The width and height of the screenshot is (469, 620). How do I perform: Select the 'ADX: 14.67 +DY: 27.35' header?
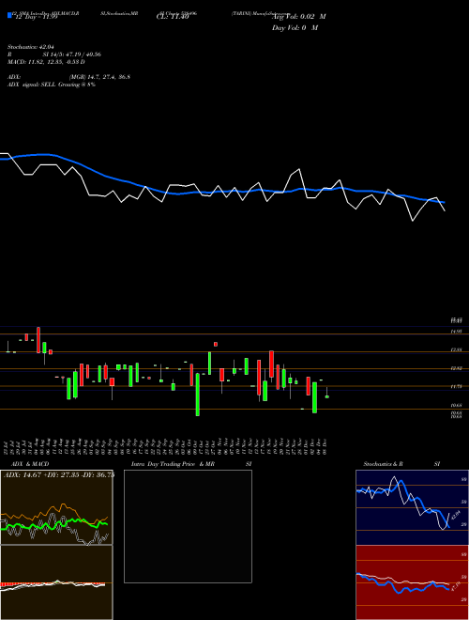click(x=58, y=474)
